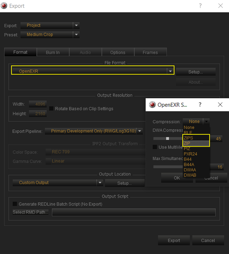
Task: Open the Export Pipeline dropdown
Action: tap(94, 131)
